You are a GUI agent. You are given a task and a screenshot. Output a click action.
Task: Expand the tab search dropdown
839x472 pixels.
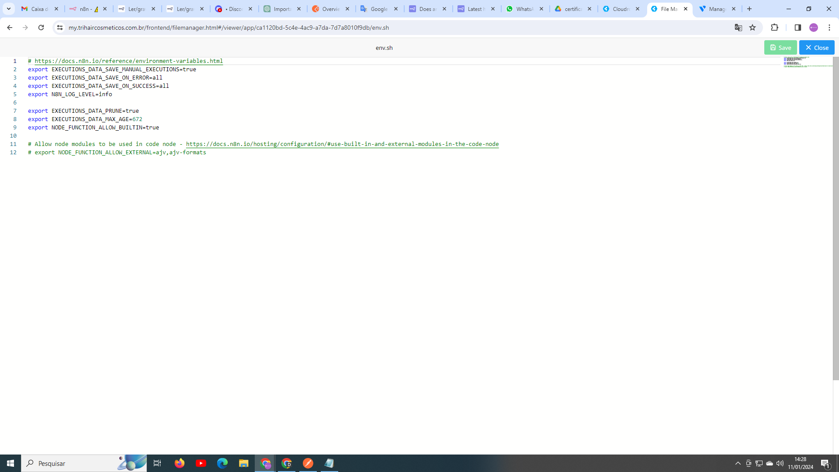[x=8, y=9]
